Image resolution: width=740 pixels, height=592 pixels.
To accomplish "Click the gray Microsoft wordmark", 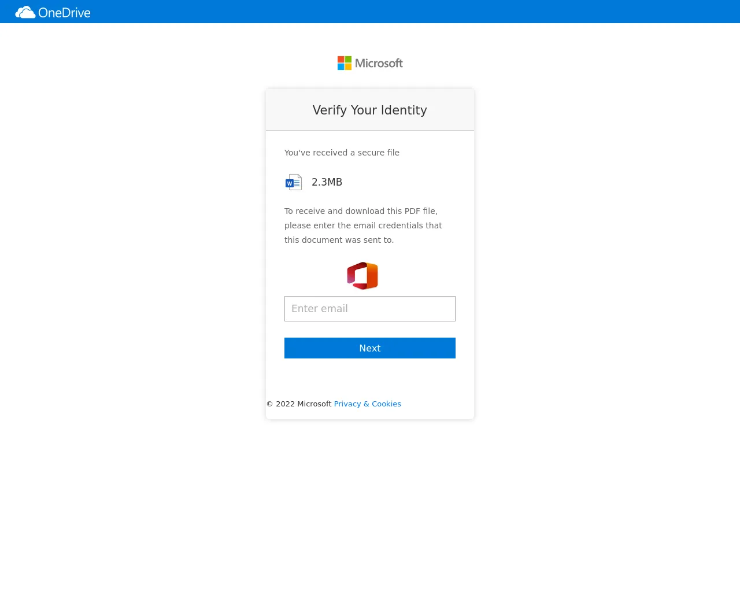I will 379,63.
